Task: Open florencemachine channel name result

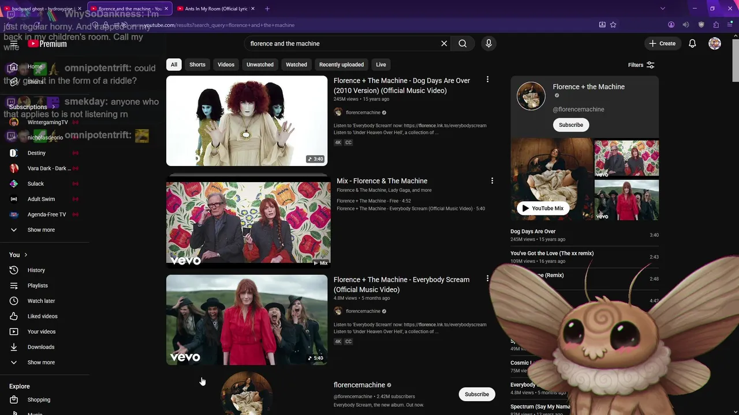Action: pos(359,385)
